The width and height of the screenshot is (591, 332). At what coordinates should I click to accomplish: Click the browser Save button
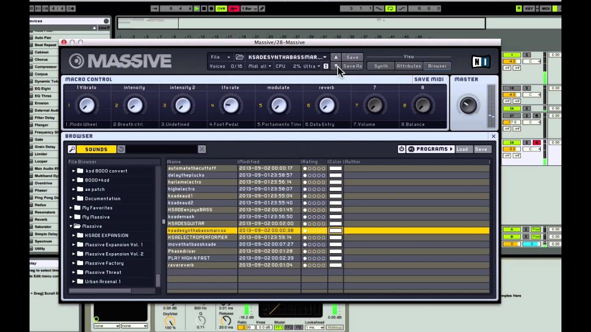481,149
